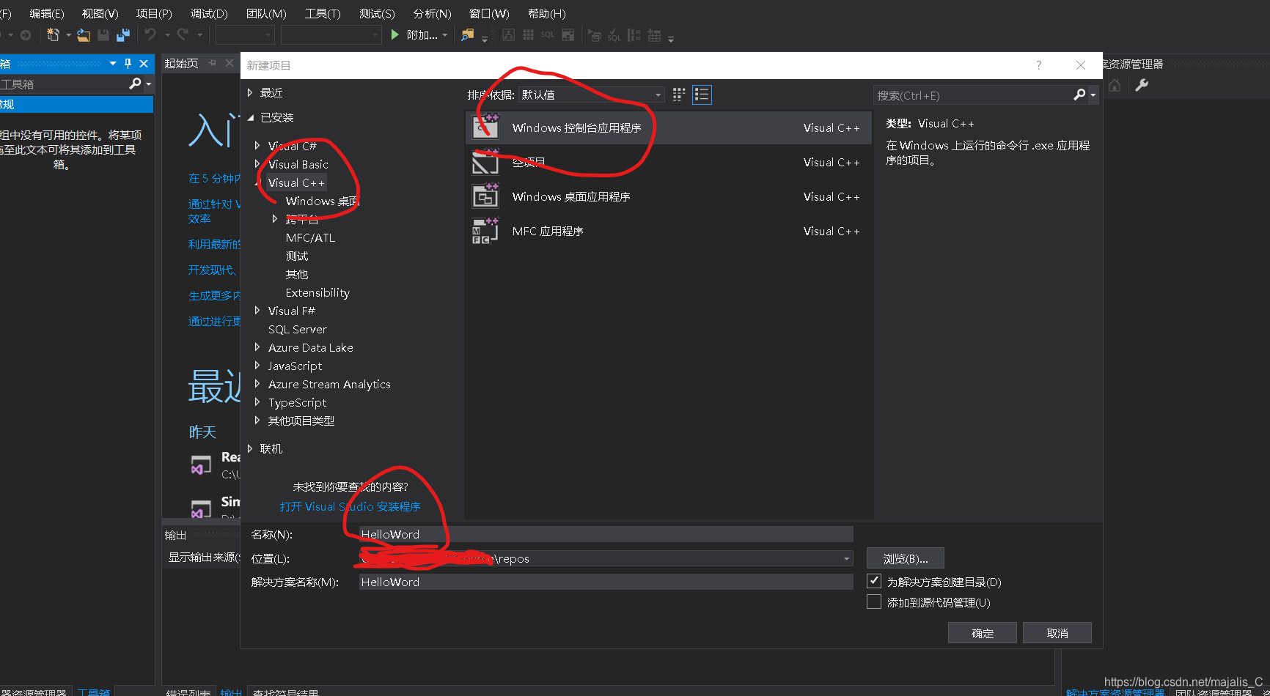
Task: Select 测试 under Visual C++
Action: click(x=297, y=256)
